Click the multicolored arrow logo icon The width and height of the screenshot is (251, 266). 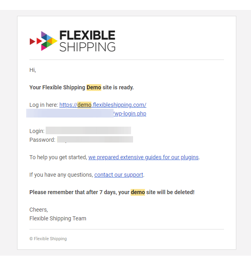(44, 41)
